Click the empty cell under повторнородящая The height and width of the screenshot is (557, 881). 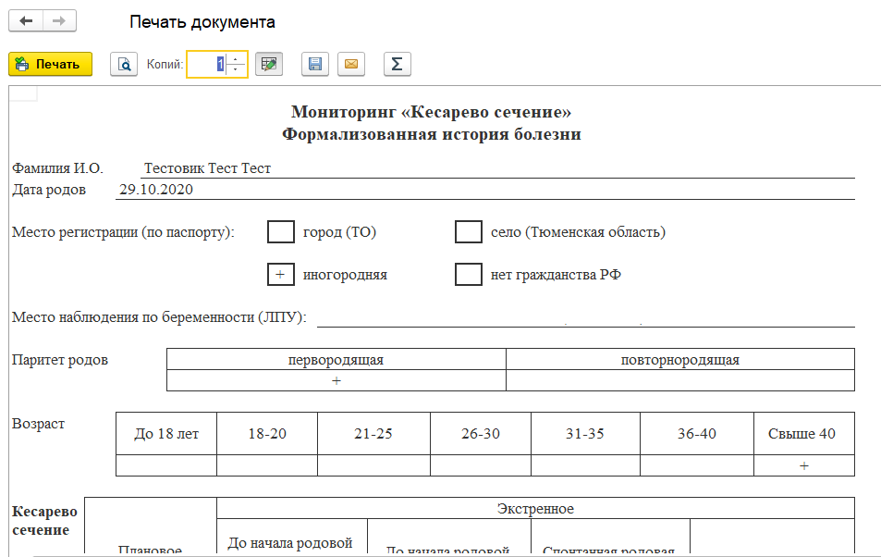679,380
